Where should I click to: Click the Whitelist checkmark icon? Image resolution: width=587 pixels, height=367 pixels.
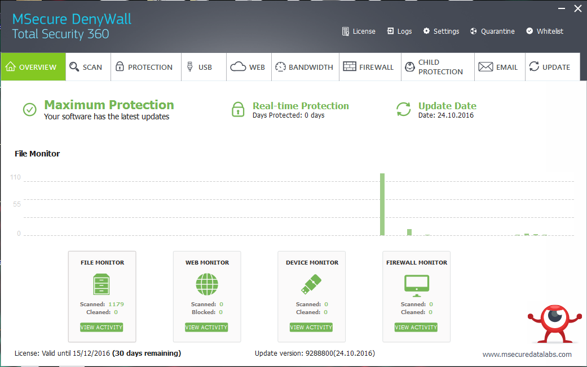point(529,31)
